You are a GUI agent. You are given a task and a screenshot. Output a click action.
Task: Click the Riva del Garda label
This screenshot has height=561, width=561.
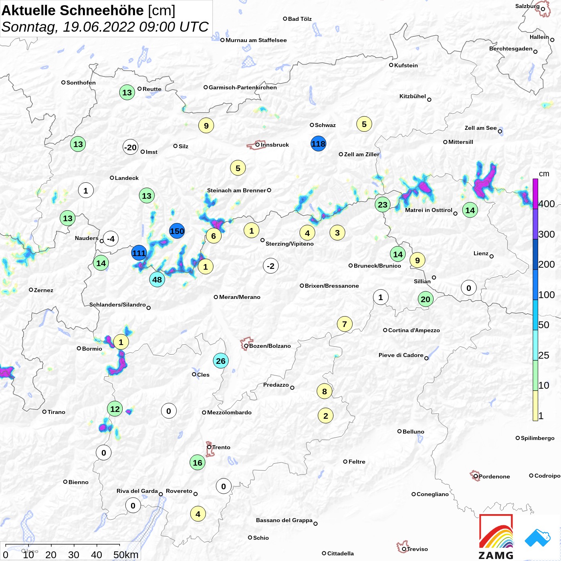click(137, 491)
